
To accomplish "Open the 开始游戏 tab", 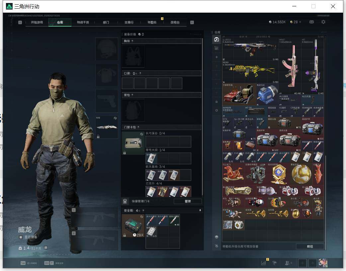I will pyautogui.click(x=37, y=22).
